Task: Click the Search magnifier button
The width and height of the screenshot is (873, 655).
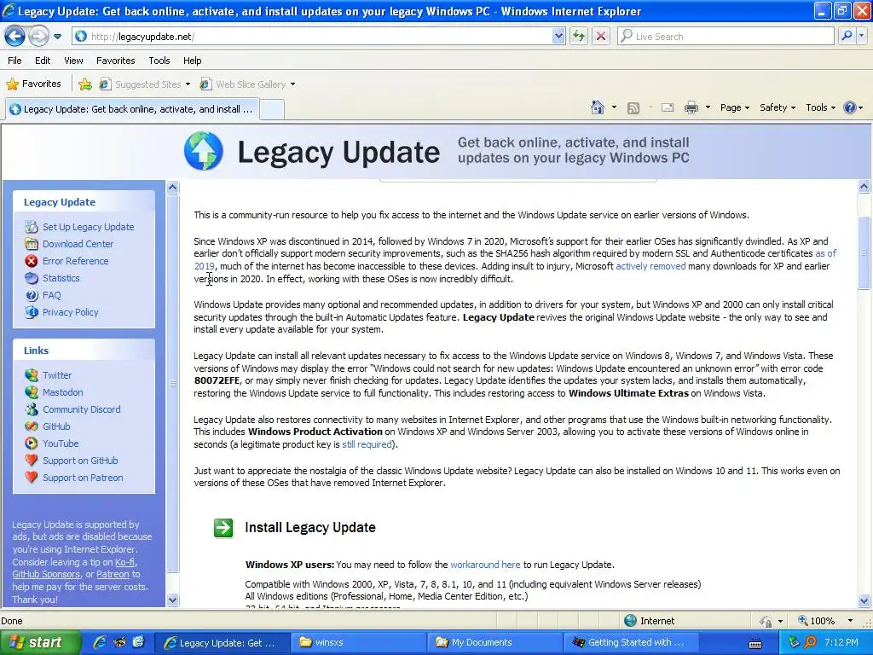Action: pos(847,36)
